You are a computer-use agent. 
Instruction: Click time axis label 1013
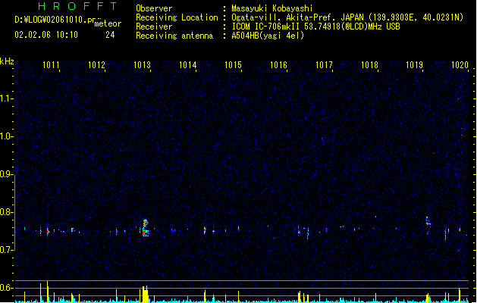pyautogui.click(x=142, y=65)
